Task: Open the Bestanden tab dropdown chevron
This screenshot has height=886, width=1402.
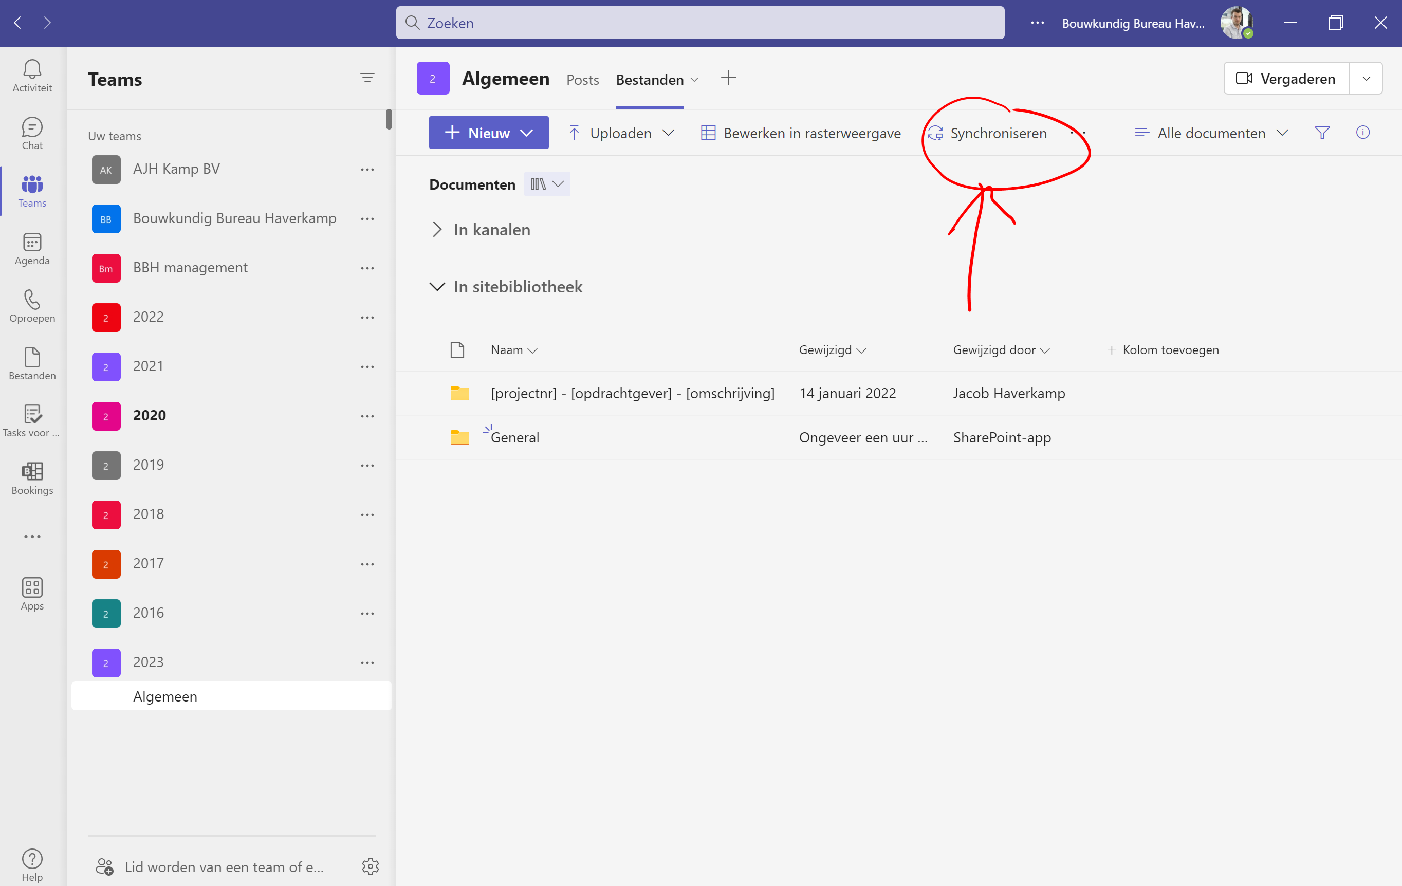Action: 694,80
